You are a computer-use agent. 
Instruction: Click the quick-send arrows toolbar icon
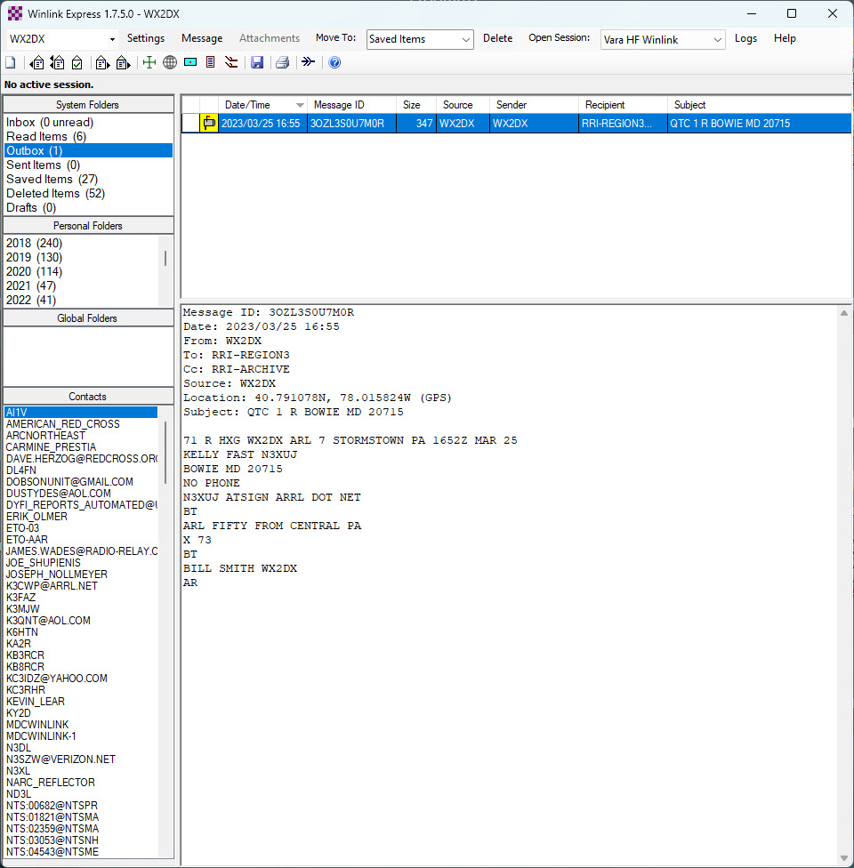[x=307, y=62]
